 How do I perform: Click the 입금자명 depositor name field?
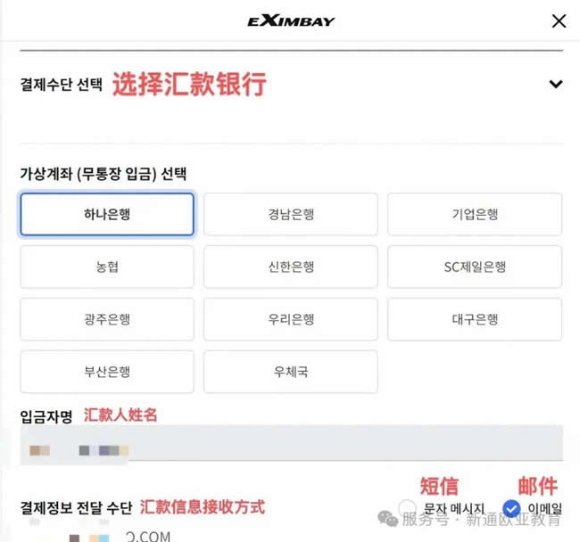pos(292,443)
